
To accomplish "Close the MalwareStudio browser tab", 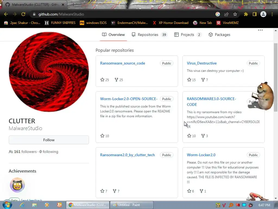I will coord(63,5).
